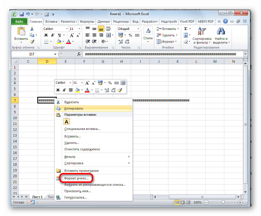The height and width of the screenshot is (216, 261).
Task: Click the percent style icon in the mini toolbar
Action: pyautogui.click(x=110, y=83)
